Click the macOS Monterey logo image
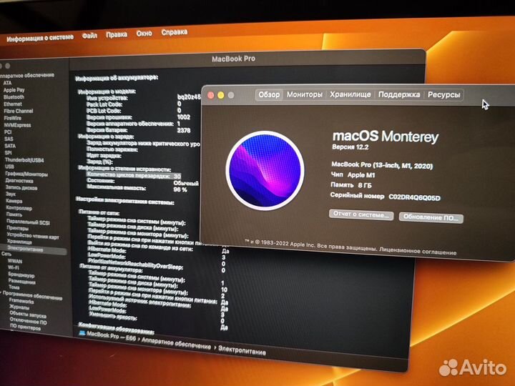This screenshot has height=386, width=515. (x=265, y=171)
